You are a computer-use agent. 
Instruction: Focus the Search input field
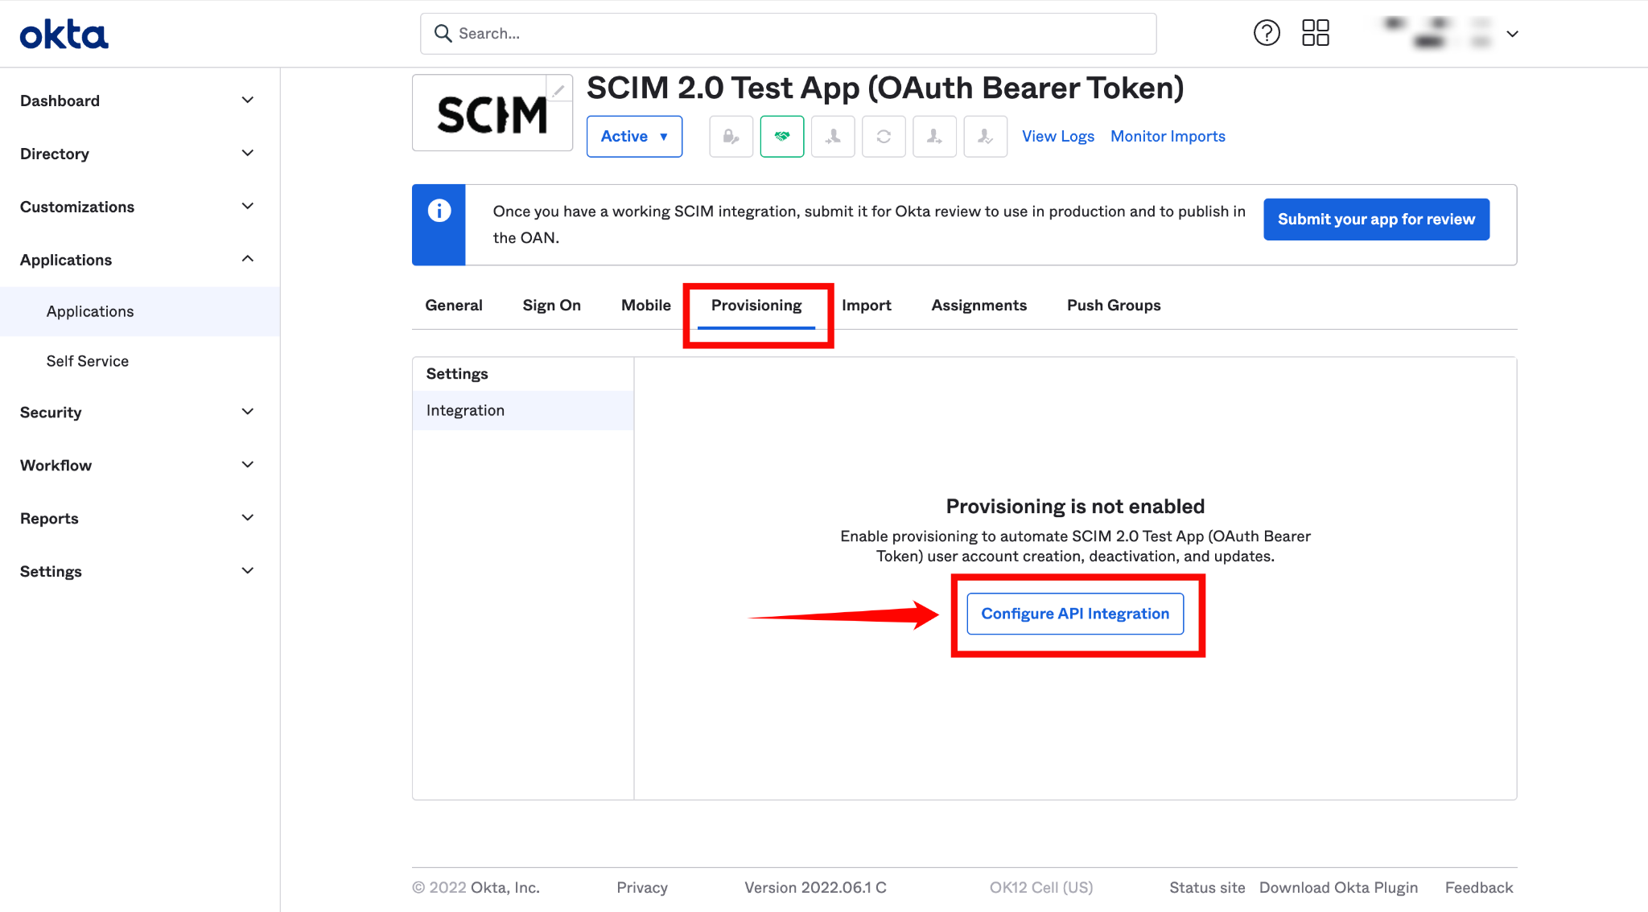[x=789, y=34]
